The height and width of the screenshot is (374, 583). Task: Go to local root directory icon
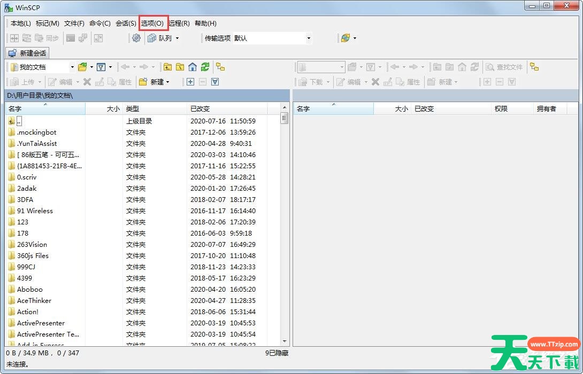(x=180, y=67)
